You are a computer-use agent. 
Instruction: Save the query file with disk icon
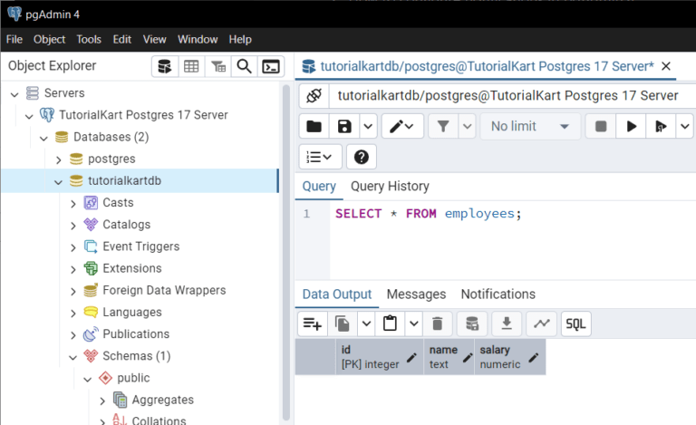point(344,127)
